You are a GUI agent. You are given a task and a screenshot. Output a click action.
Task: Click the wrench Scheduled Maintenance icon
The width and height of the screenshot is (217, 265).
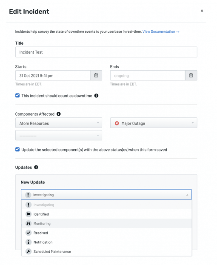point(29,251)
